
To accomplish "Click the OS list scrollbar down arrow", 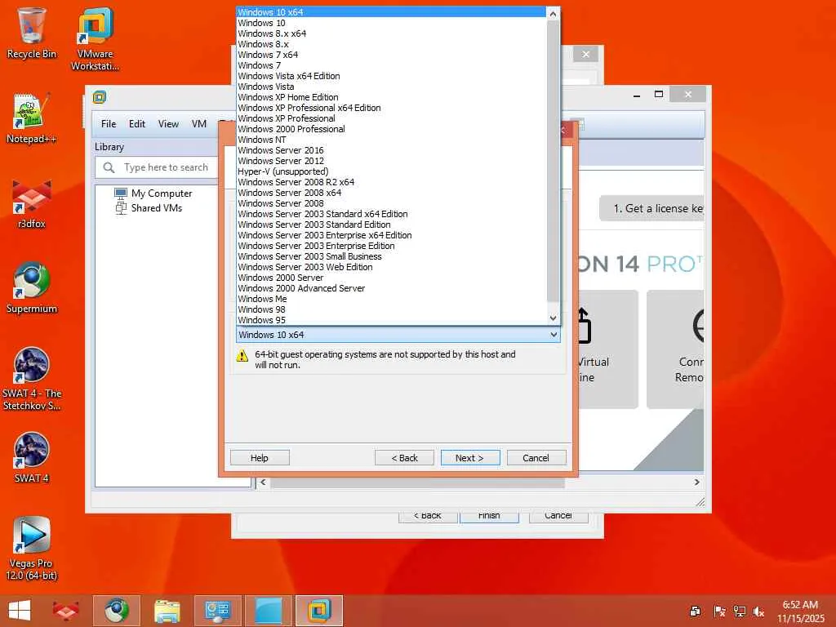I will (x=553, y=318).
